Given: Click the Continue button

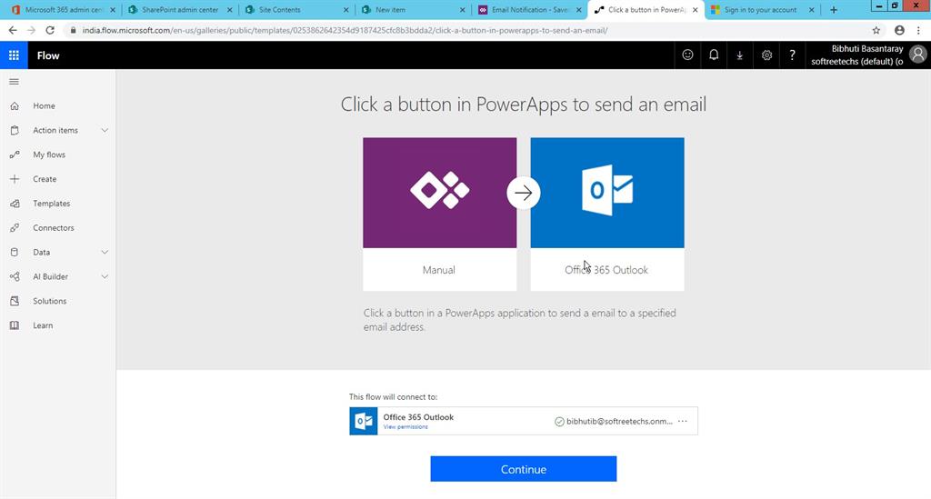Looking at the screenshot, I should 523,469.
